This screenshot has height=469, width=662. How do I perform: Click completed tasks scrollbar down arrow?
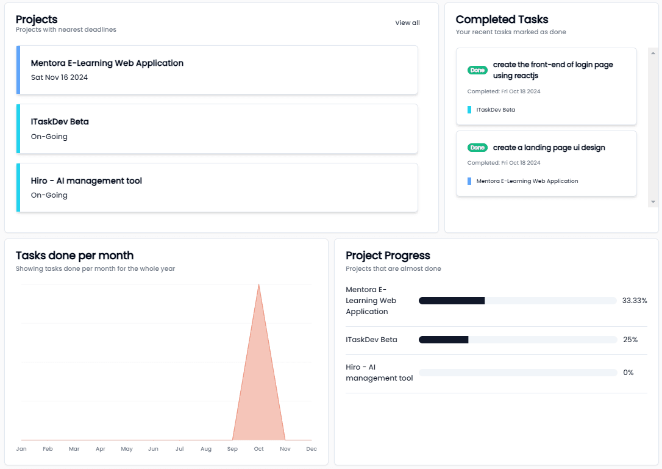click(x=653, y=202)
